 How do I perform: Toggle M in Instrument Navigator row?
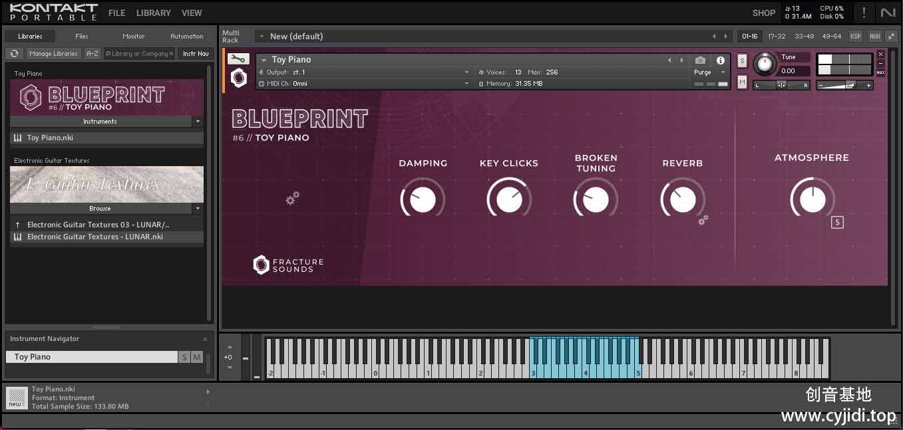click(196, 357)
